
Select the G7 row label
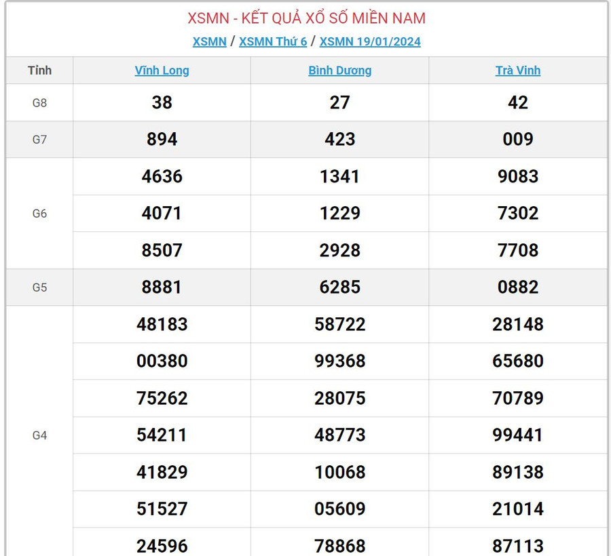(39, 140)
